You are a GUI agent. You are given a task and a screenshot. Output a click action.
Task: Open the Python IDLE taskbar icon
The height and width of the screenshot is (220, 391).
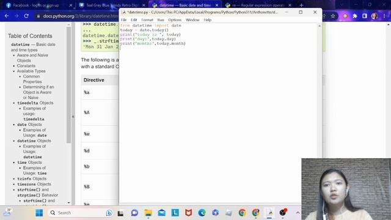(269, 213)
